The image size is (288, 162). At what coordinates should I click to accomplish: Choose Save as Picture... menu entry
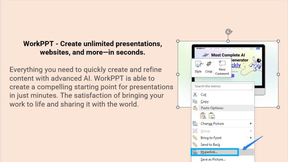pos(213,159)
